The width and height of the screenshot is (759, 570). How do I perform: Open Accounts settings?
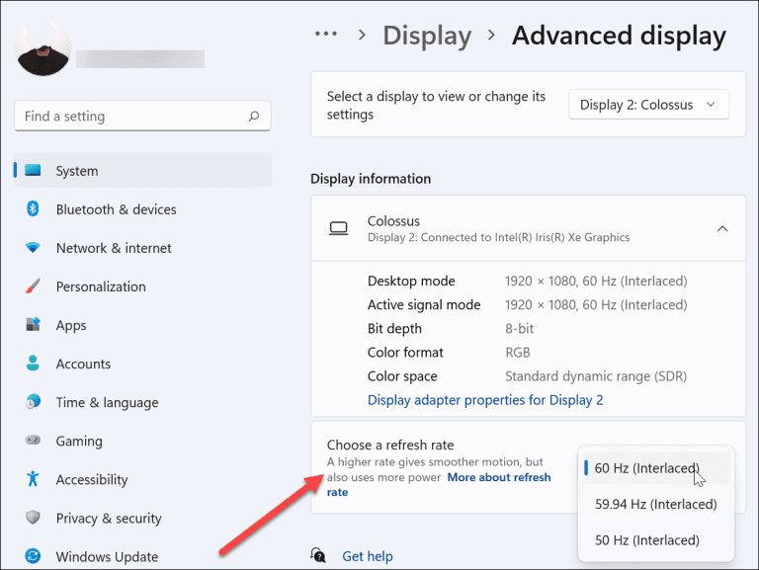coord(142,364)
